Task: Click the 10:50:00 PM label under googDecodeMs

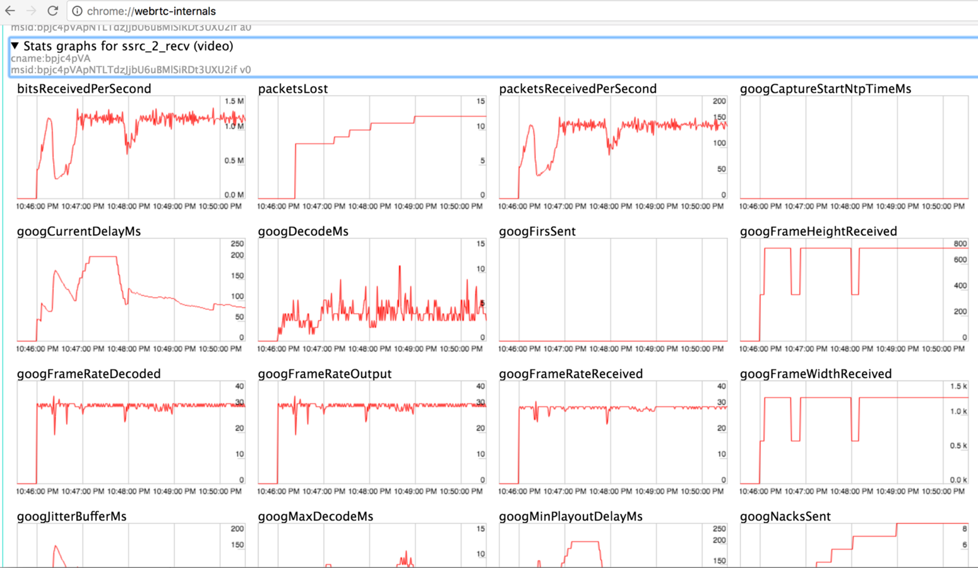Action: point(461,348)
